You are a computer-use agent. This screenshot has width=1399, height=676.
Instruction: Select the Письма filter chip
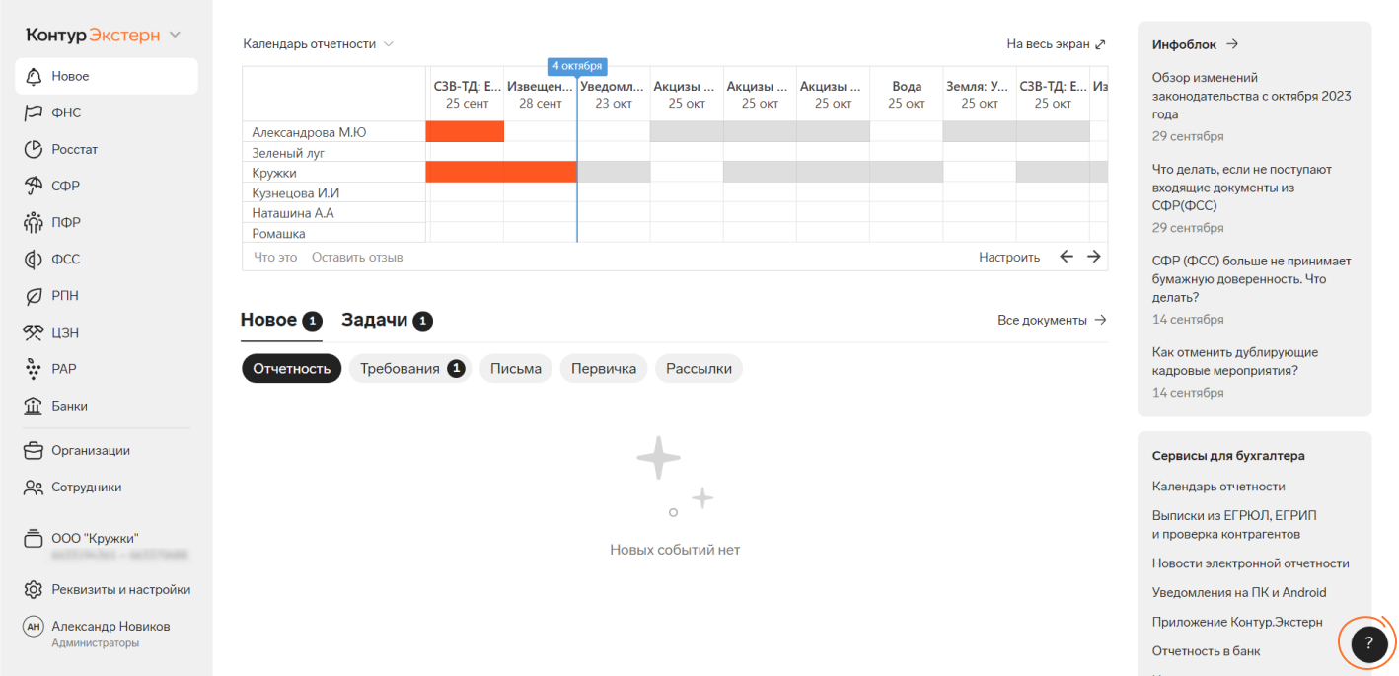coord(516,368)
